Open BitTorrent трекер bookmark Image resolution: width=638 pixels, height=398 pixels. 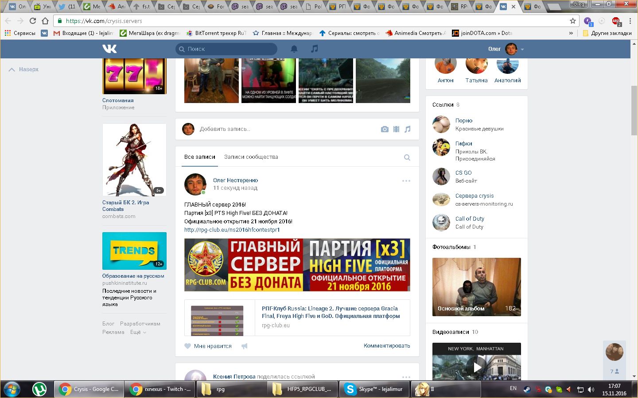216,33
